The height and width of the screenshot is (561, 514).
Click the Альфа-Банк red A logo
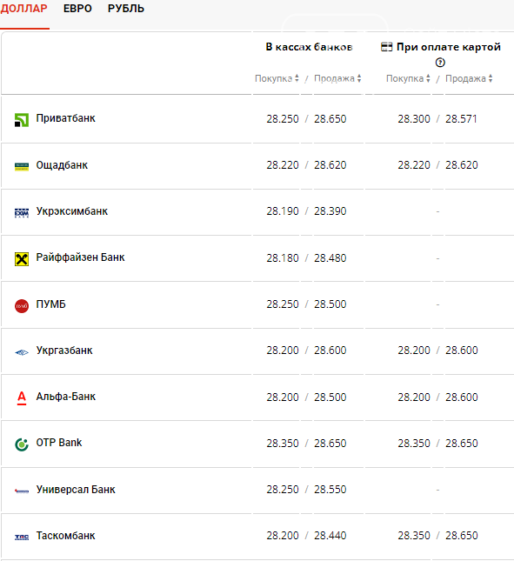(x=22, y=397)
